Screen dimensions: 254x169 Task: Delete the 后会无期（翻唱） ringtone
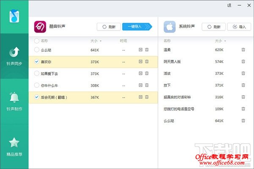pyautogui.click(x=147, y=97)
